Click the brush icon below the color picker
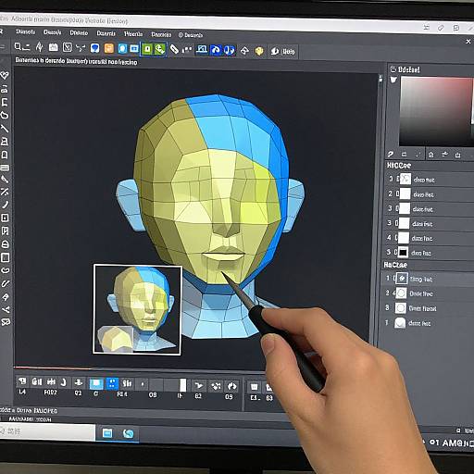The width and height of the screenshot is (474, 474). pos(391,155)
